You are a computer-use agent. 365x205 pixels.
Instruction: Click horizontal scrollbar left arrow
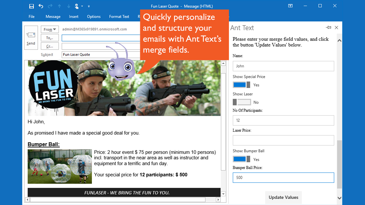pyautogui.click(x=27, y=199)
